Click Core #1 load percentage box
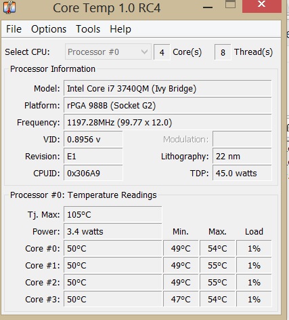 (254, 266)
